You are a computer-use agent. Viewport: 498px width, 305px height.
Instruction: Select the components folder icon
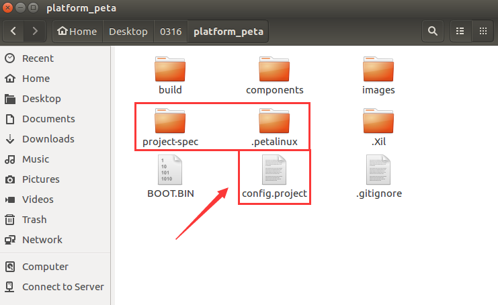click(274, 69)
